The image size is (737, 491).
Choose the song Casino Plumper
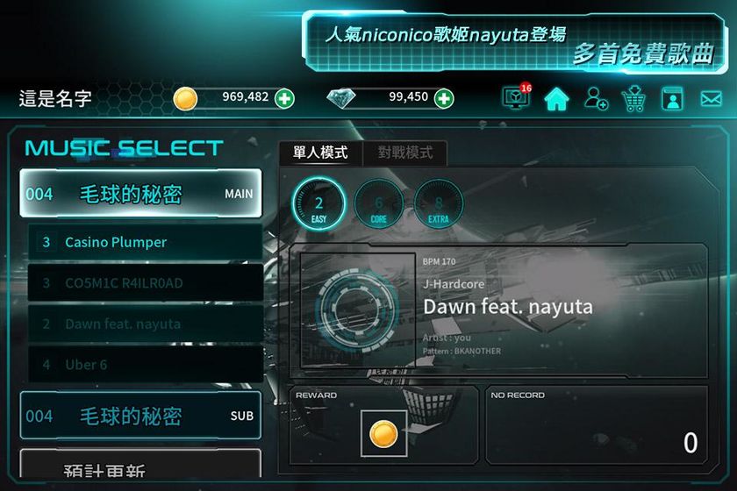click(x=146, y=242)
